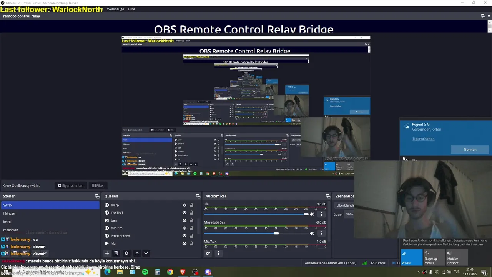
Task: Open the Calculator from the taskbar
Action: click(x=158, y=272)
